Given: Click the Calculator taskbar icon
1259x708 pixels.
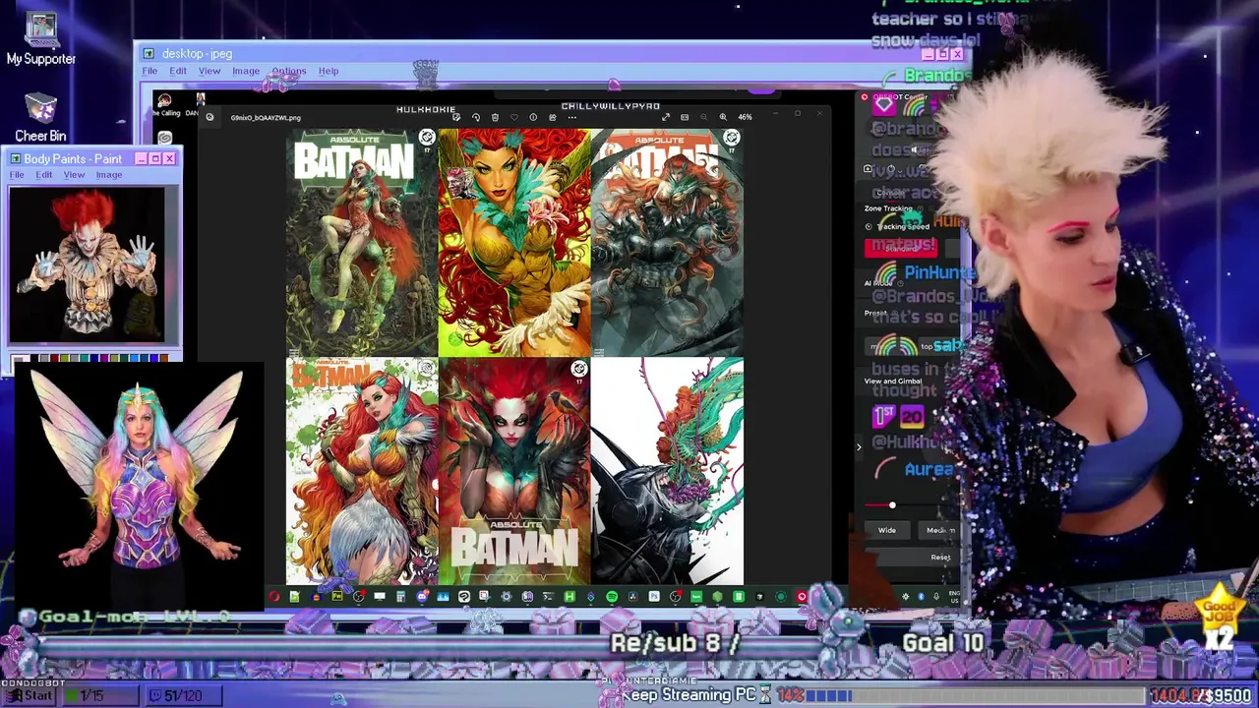Looking at the screenshot, I should click(x=400, y=597).
